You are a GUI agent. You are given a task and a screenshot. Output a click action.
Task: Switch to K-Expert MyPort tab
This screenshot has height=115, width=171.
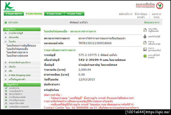(x=14, y=14)
